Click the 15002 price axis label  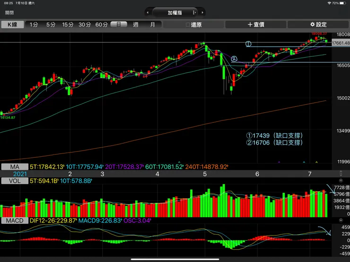(343, 98)
